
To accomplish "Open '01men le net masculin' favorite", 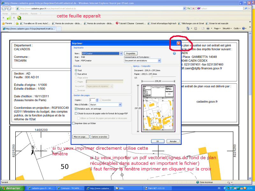I will tap(217, 23).
